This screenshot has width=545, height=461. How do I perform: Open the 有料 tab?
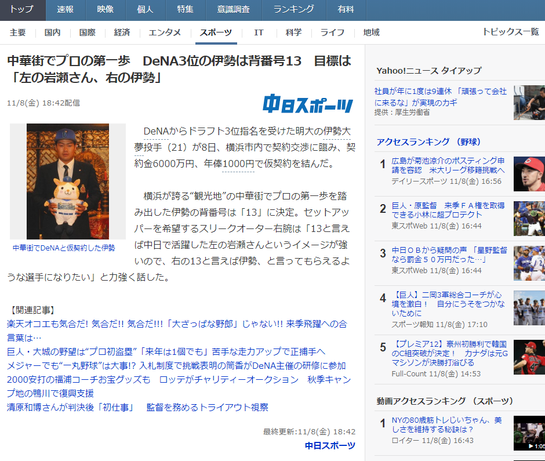coord(346,10)
